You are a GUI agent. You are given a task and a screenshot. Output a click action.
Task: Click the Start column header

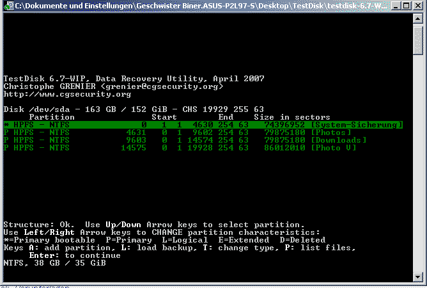[164, 117]
